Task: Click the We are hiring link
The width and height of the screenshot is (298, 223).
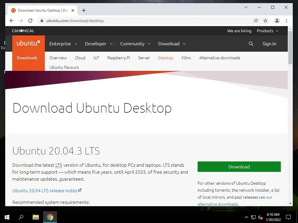Action: pyautogui.click(x=239, y=31)
